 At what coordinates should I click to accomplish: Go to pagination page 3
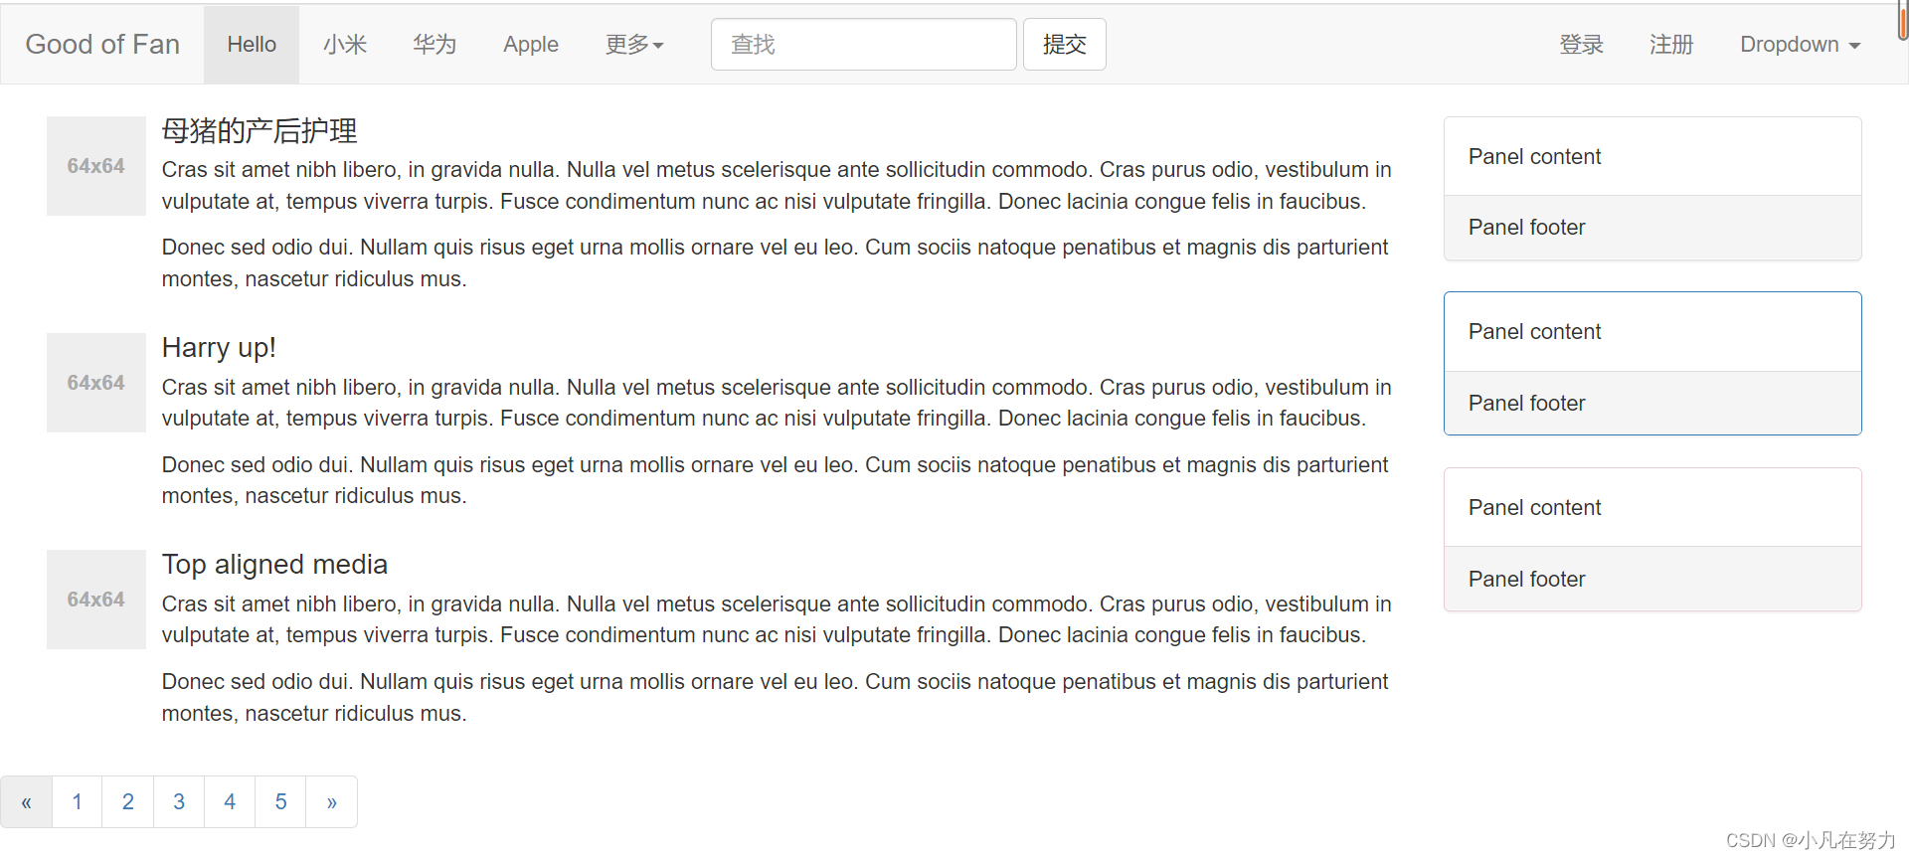(179, 801)
